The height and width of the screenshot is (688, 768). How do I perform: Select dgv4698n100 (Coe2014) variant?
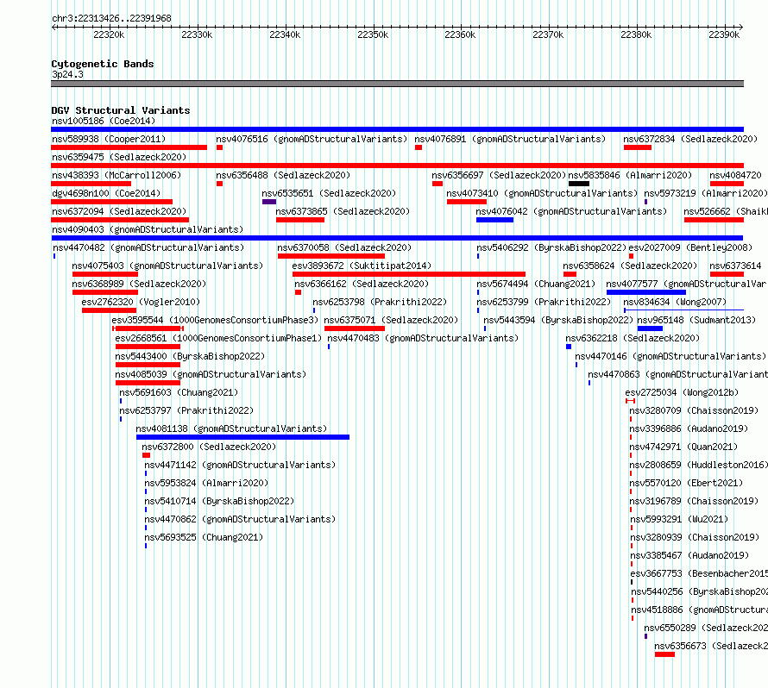(x=106, y=193)
